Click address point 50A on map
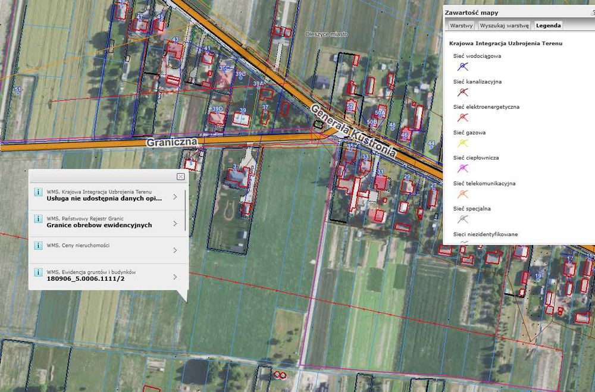Viewport: 595px width, 392px height. [380, 112]
